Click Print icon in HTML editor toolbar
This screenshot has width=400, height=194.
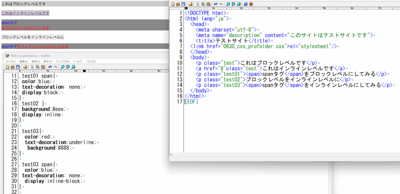[191, 4]
